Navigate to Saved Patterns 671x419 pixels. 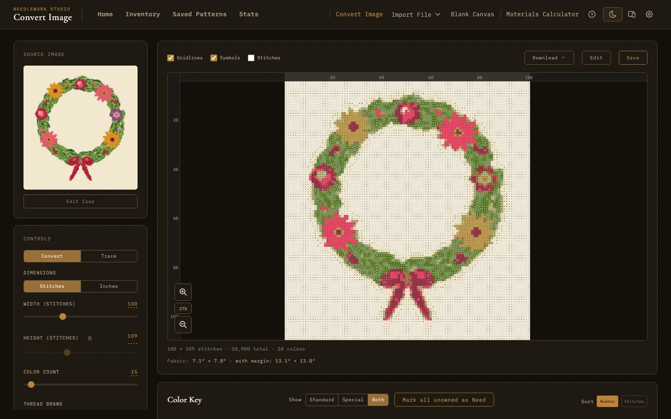click(199, 14)
